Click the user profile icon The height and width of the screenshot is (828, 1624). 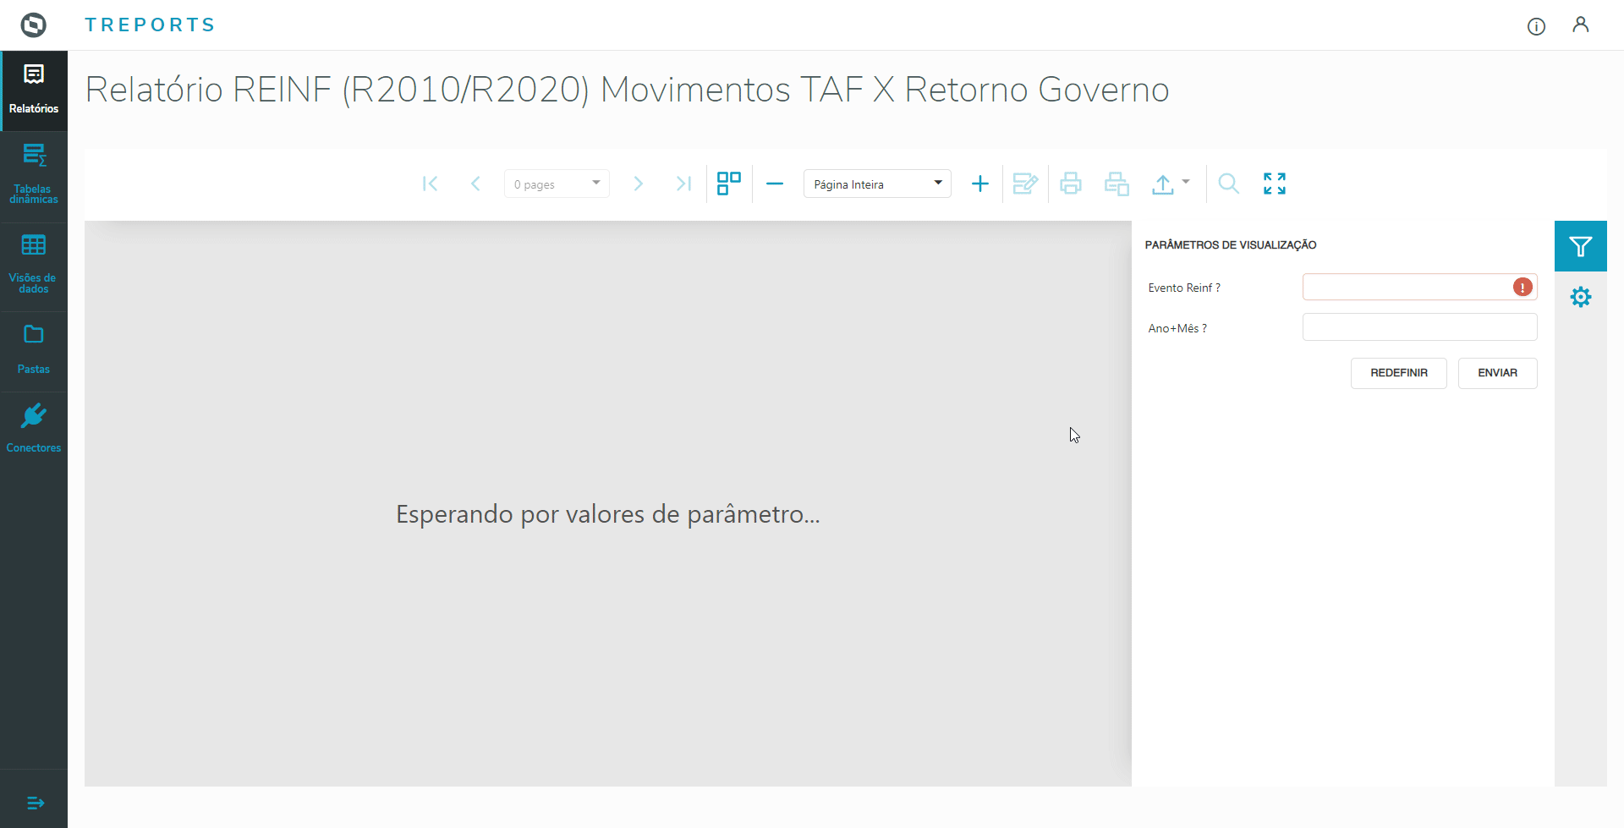tap(1581, 25)
